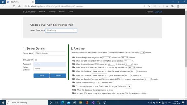Toggle alert 3 Average Memory usage checkbox

[73, 64]
